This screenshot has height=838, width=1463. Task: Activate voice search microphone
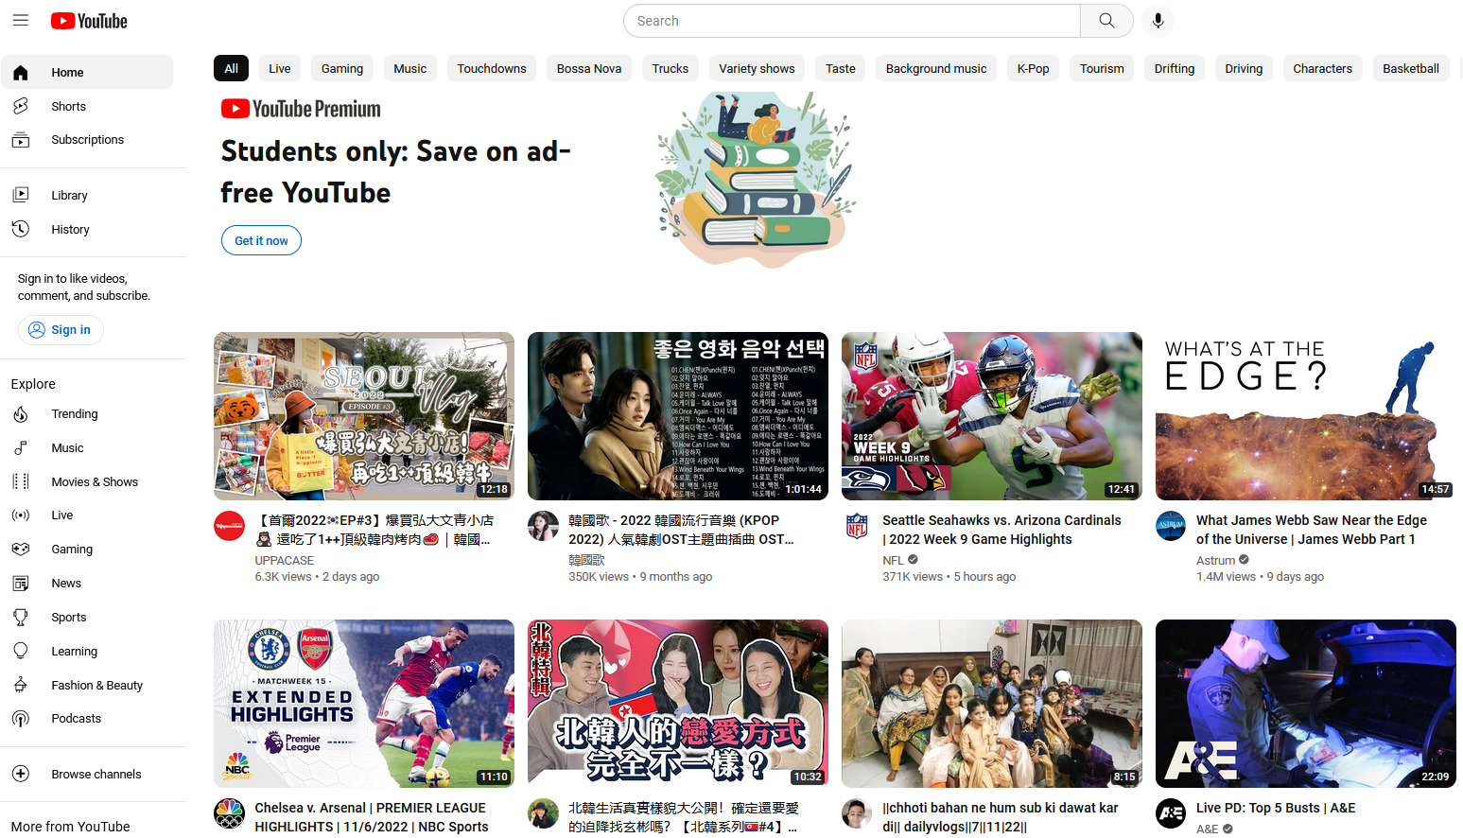coord(1158,21)
